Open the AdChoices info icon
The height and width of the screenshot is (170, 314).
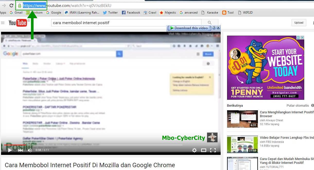298,37
